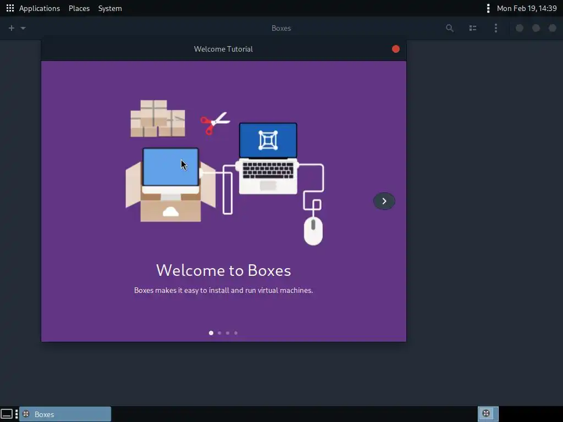Click the applications grid icon in top panel
Image resolution: width=563 pixels, height=422 pixels.
pos(10,8)
